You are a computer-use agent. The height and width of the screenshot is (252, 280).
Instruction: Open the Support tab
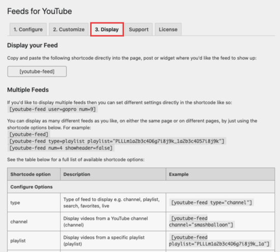[x=138, y=30]
